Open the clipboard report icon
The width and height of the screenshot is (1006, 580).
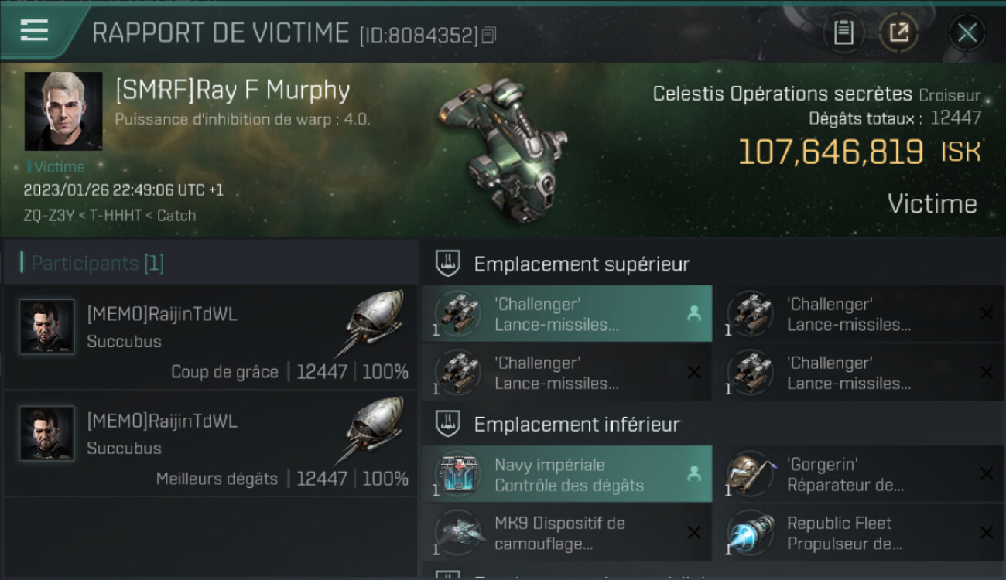[x=843, y=33]
